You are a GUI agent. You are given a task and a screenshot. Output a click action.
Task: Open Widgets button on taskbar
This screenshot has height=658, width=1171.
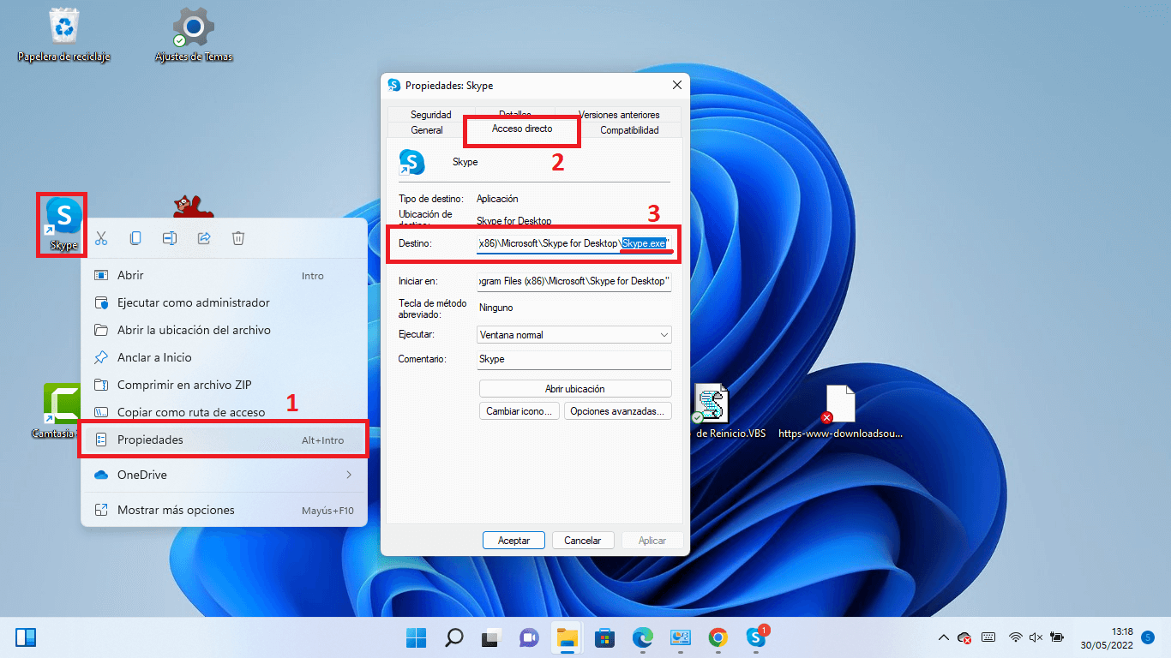(x=26, y=637)
